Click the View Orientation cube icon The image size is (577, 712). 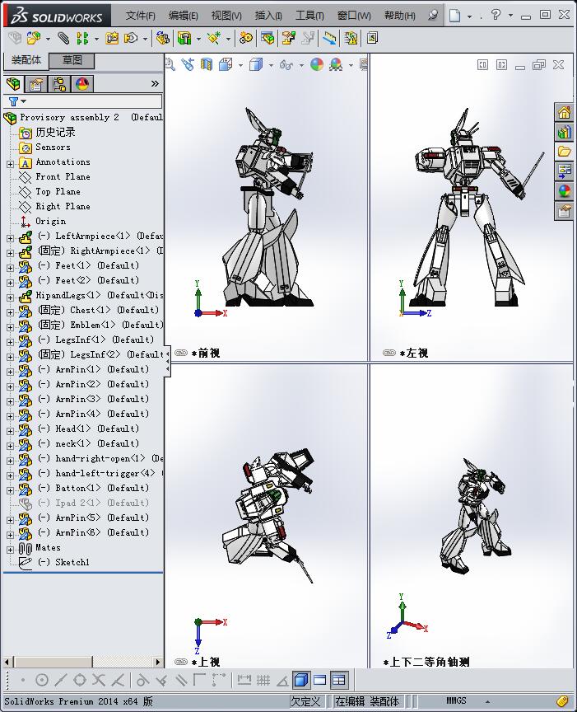226,64
